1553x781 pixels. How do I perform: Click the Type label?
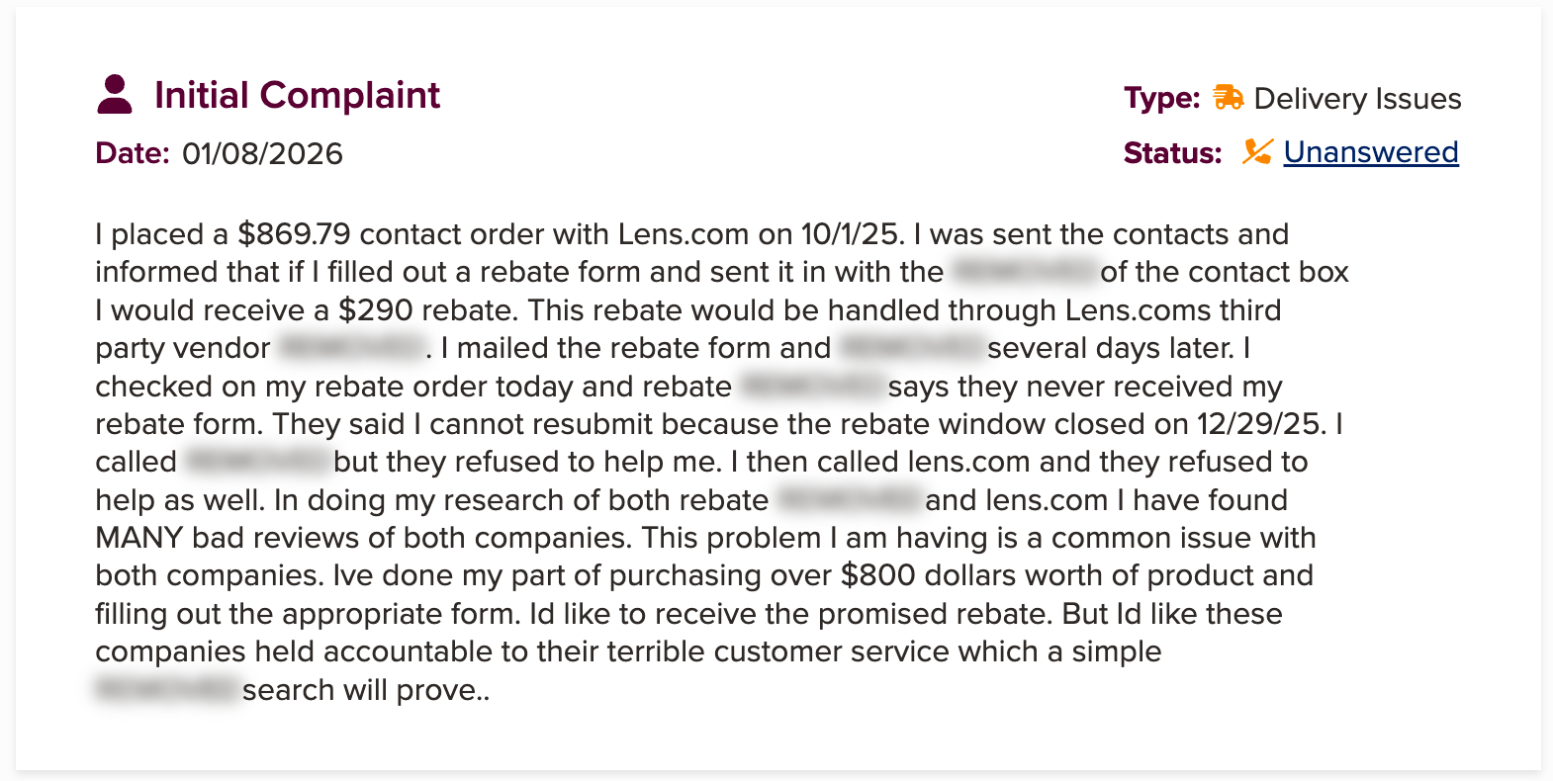tap(1161, 99)
